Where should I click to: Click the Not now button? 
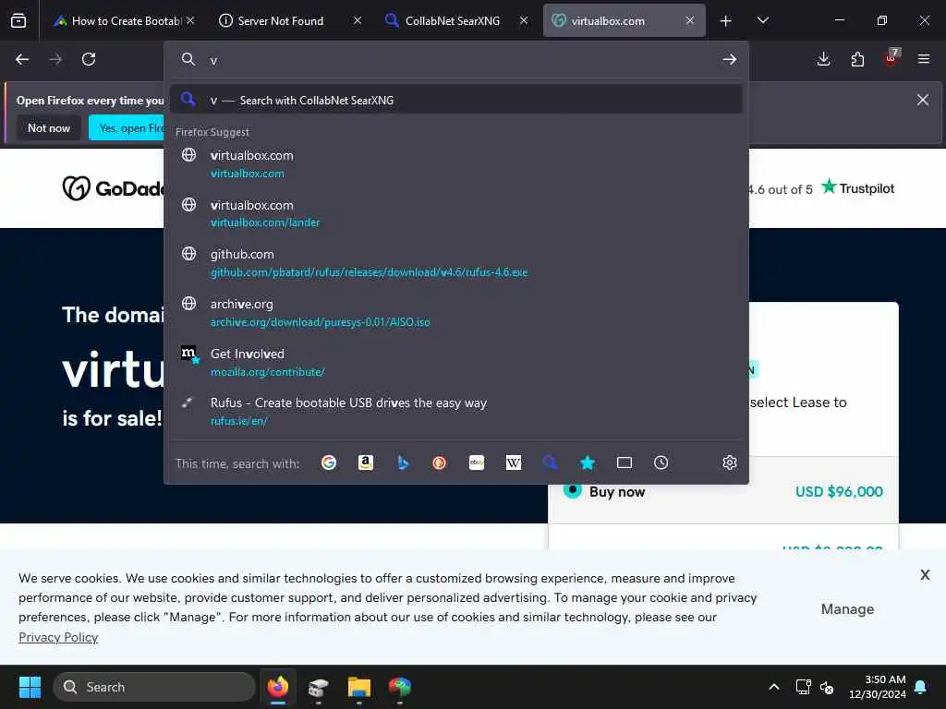[49, 127]
